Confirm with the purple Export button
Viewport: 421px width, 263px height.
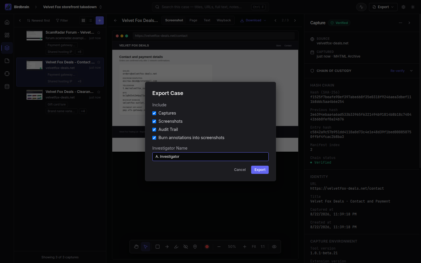click(x=260, y=170)
